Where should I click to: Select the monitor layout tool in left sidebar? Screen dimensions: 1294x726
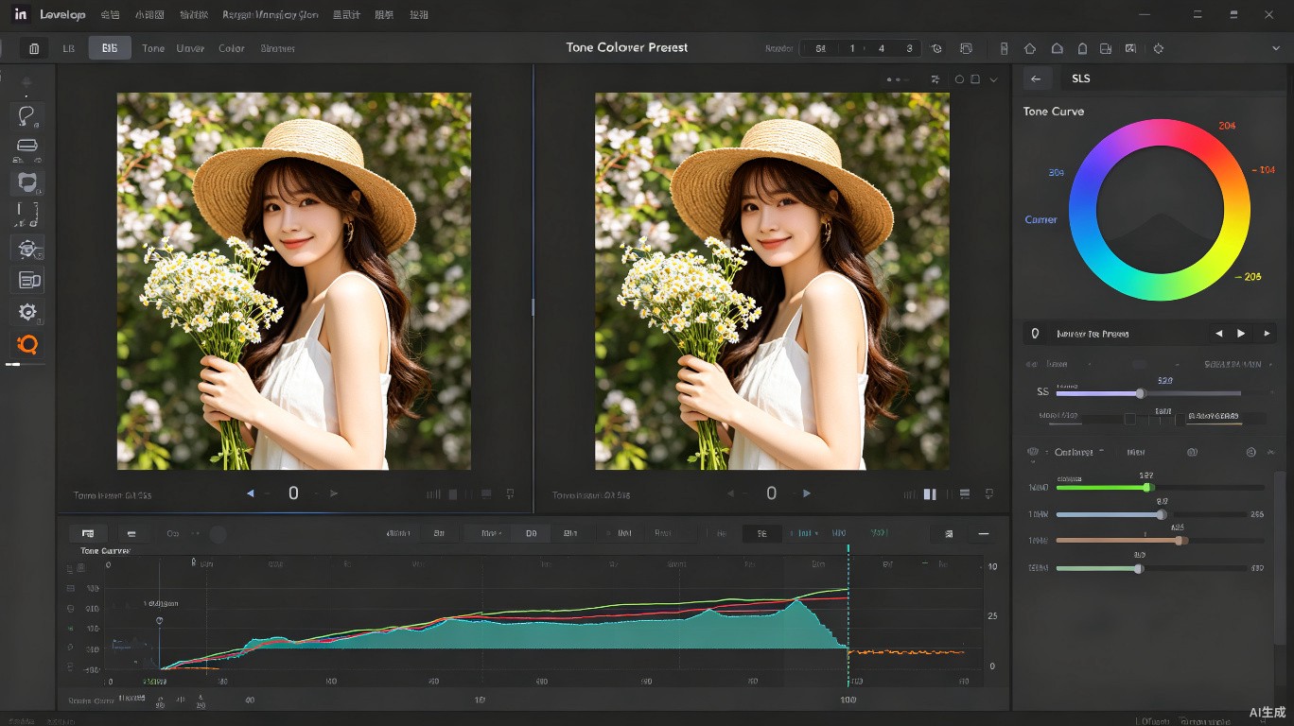pyautogui.click(x=27, y=281)
